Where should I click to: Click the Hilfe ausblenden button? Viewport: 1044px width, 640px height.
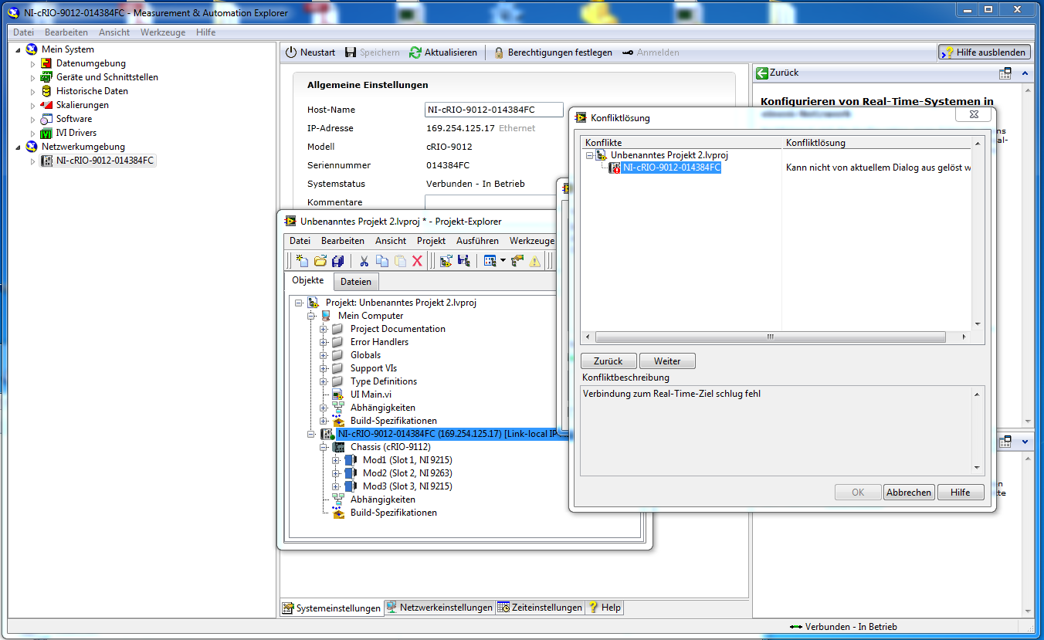[985, 52]
